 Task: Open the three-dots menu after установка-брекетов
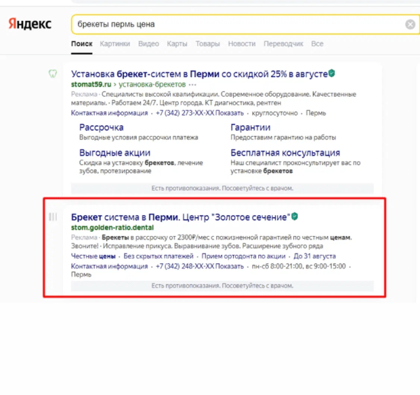[x=193, y=84]
